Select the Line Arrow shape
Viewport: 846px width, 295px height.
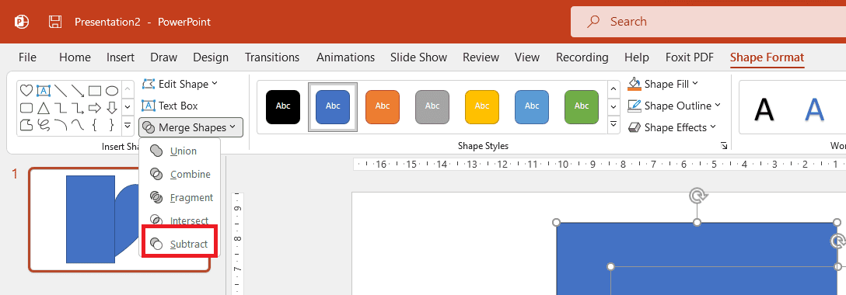[78, 90]
